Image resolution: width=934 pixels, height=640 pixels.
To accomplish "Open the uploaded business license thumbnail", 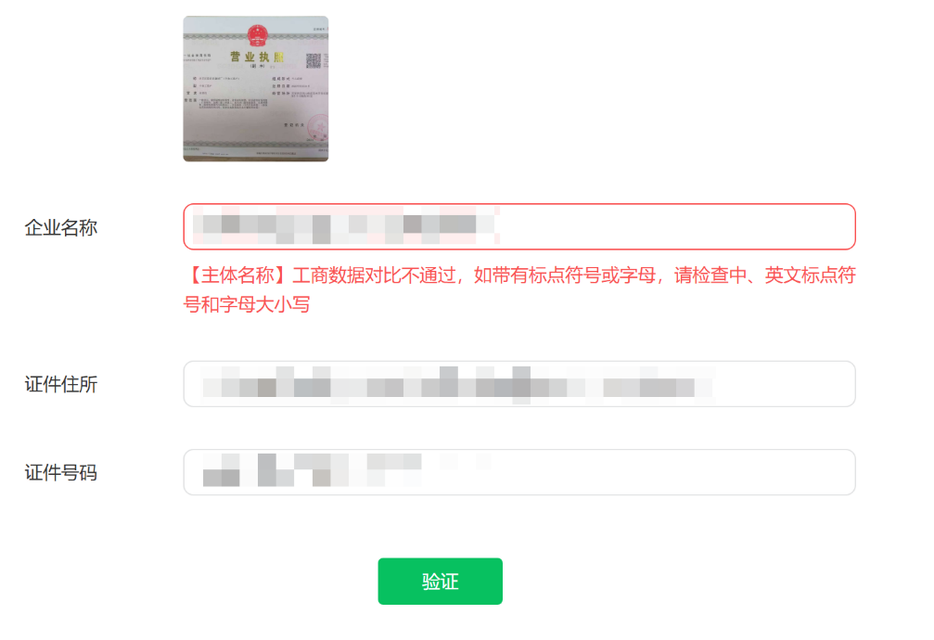I will coord(256,89).
